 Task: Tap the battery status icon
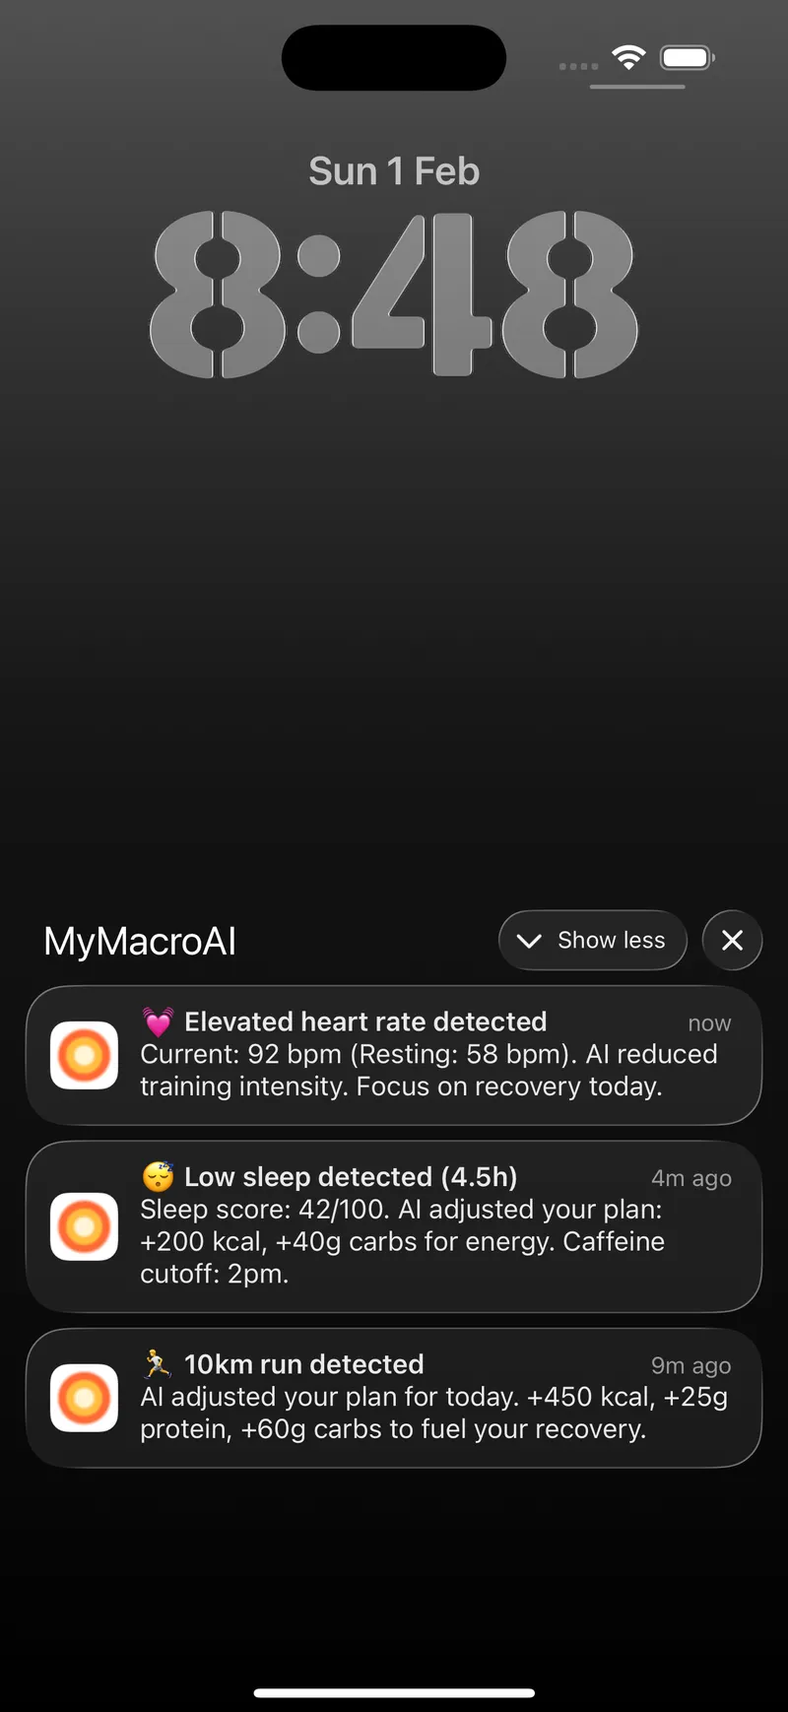[687, 57]
